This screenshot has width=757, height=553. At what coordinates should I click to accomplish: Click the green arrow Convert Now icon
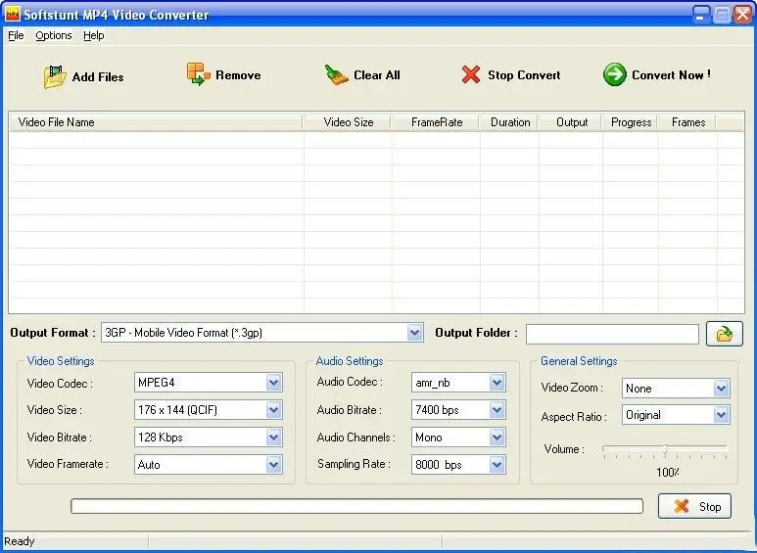tap(615, 74)
